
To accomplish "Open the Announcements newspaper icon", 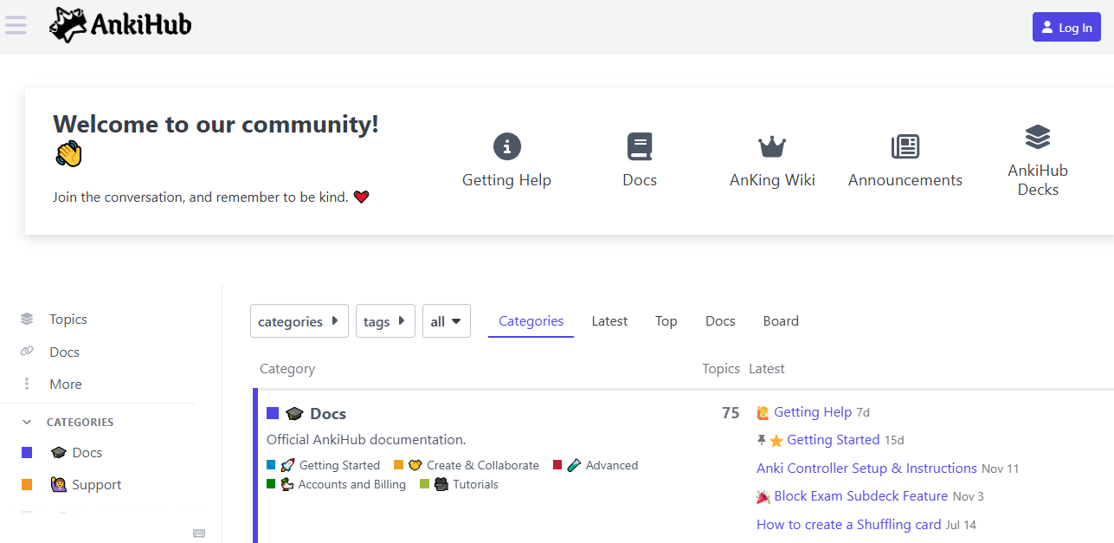I will [x=905, y=146].
